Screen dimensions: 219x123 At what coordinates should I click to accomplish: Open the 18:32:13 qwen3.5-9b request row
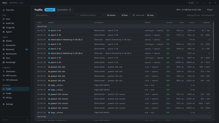coord(124,35)
